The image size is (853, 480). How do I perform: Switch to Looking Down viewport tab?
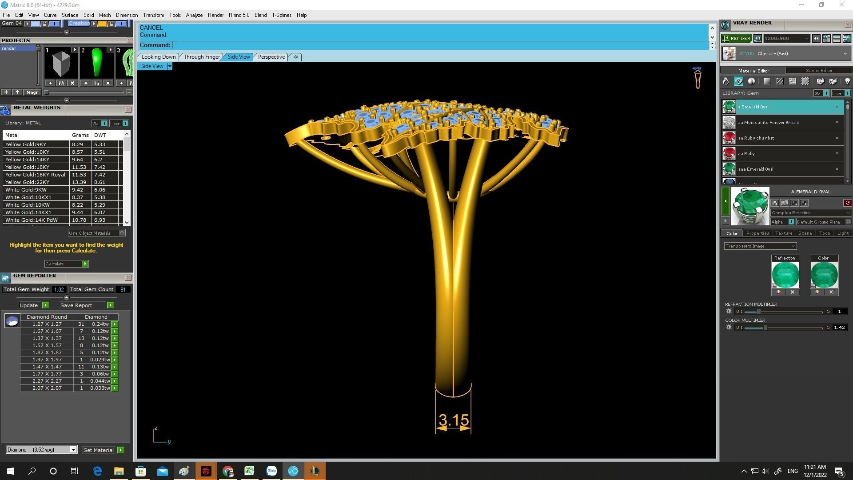click(159, 57)
